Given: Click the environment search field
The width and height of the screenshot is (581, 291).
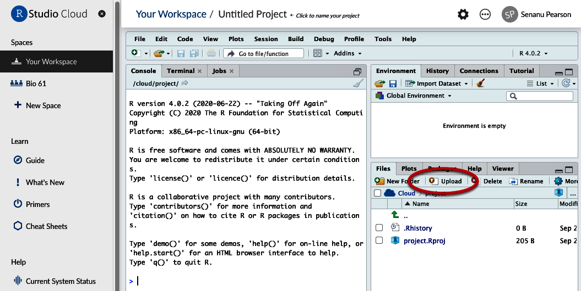Looking at the screenshot, I should click(540, 96).
